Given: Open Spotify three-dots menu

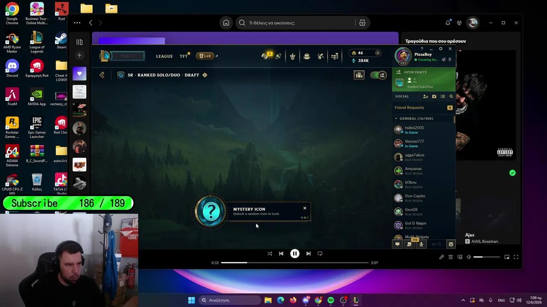Looking at the screenshot, I should coord(77,23).
